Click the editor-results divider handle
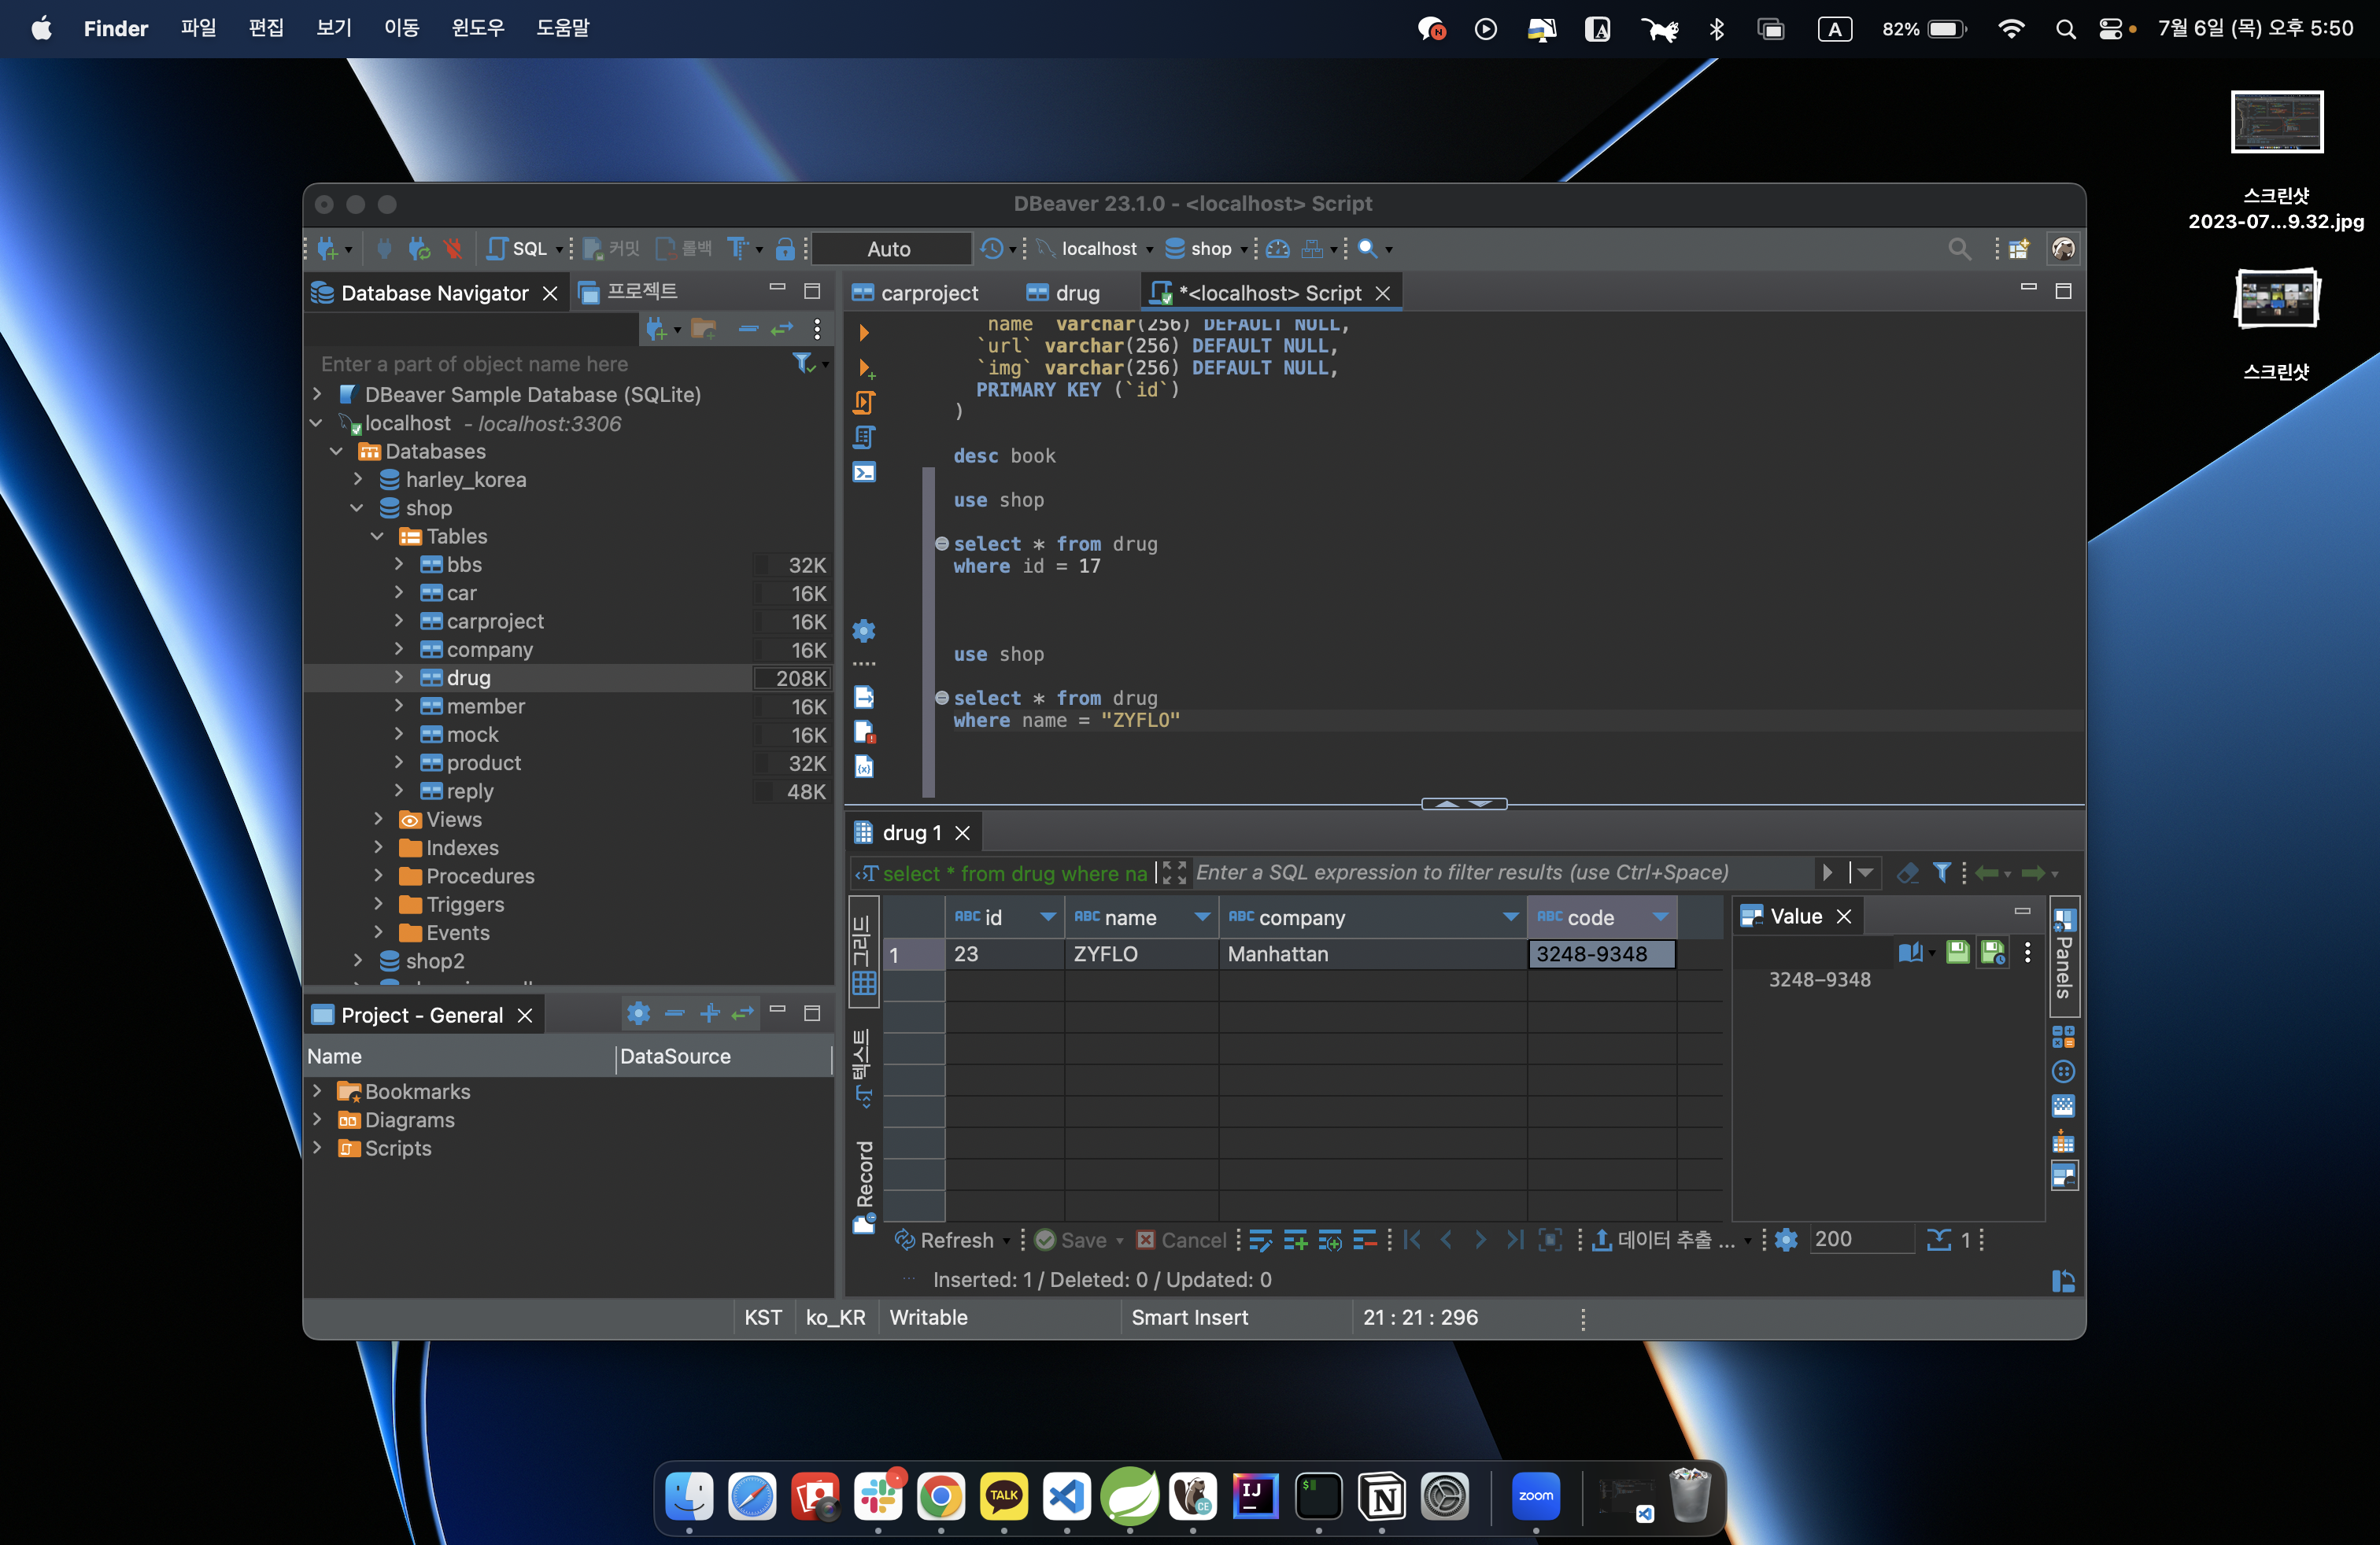The height and width of the screenshot is (1545, 2380). click(1463, 803)
